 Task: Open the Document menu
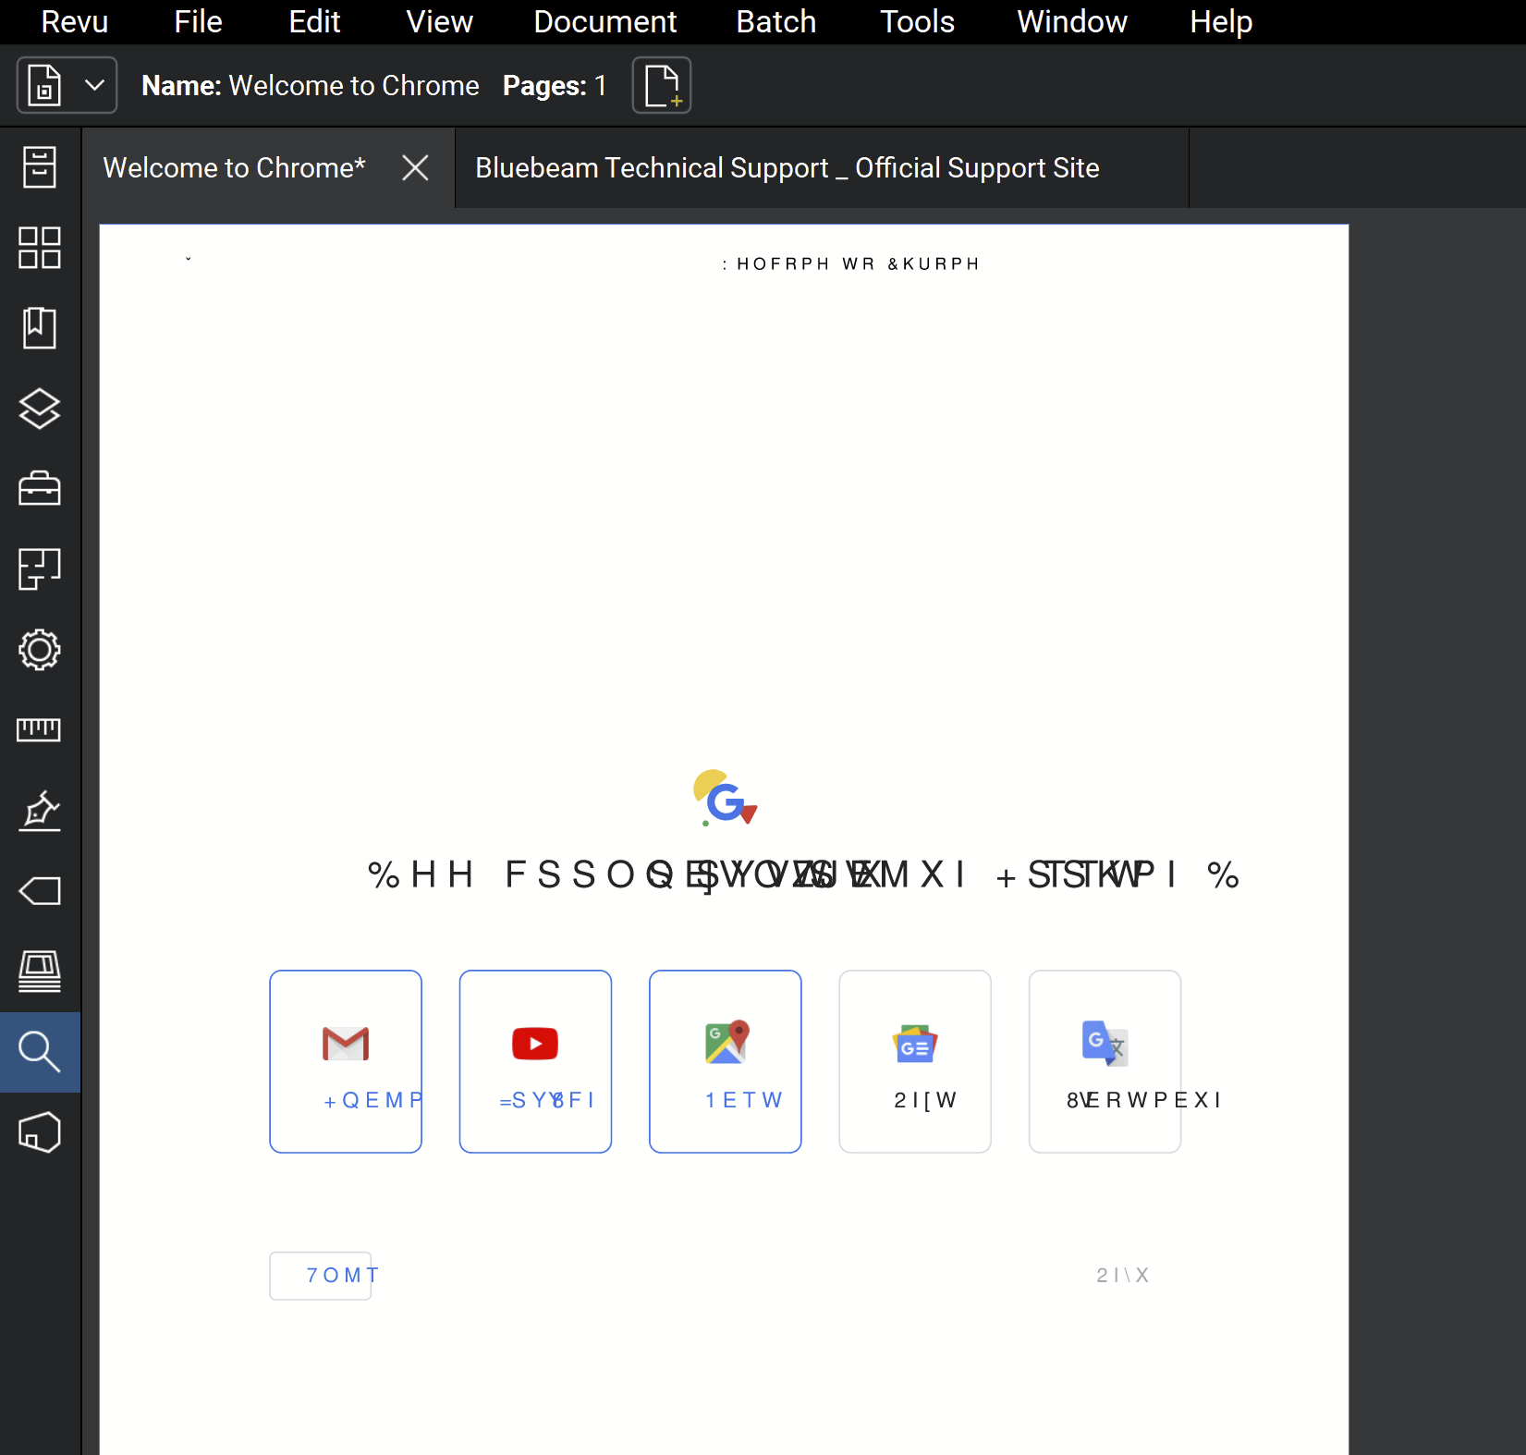coord(605,21)
